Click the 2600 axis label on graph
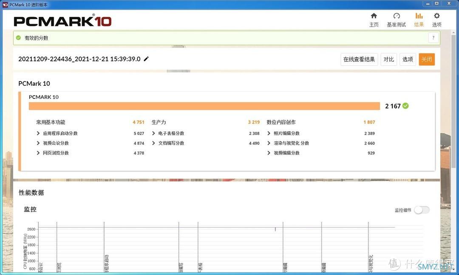 click(x=31, y=229)
